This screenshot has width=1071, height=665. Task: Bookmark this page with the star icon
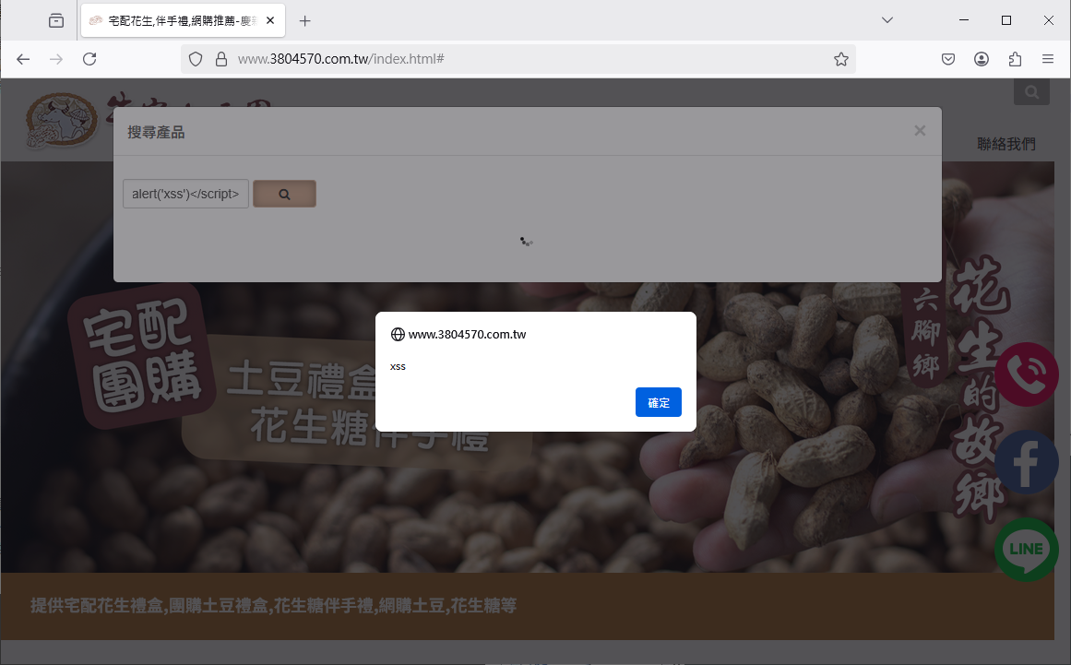click(x=840, y=59)
